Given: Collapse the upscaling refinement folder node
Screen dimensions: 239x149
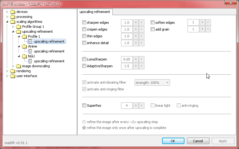Looking at the screenshot, I should click(x=13, y=31).
